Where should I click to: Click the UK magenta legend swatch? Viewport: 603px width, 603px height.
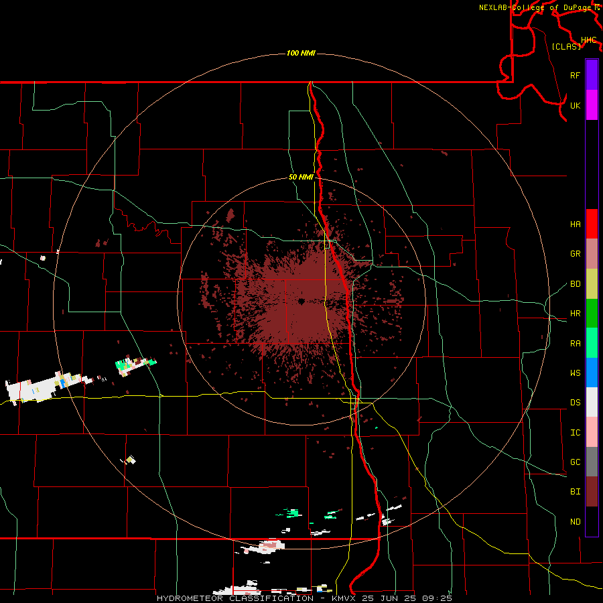(x=592, y=105)
